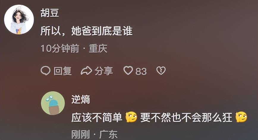Click the share arrow icon
The height and width of the screenshot is (140, 258).
(86, 71)
